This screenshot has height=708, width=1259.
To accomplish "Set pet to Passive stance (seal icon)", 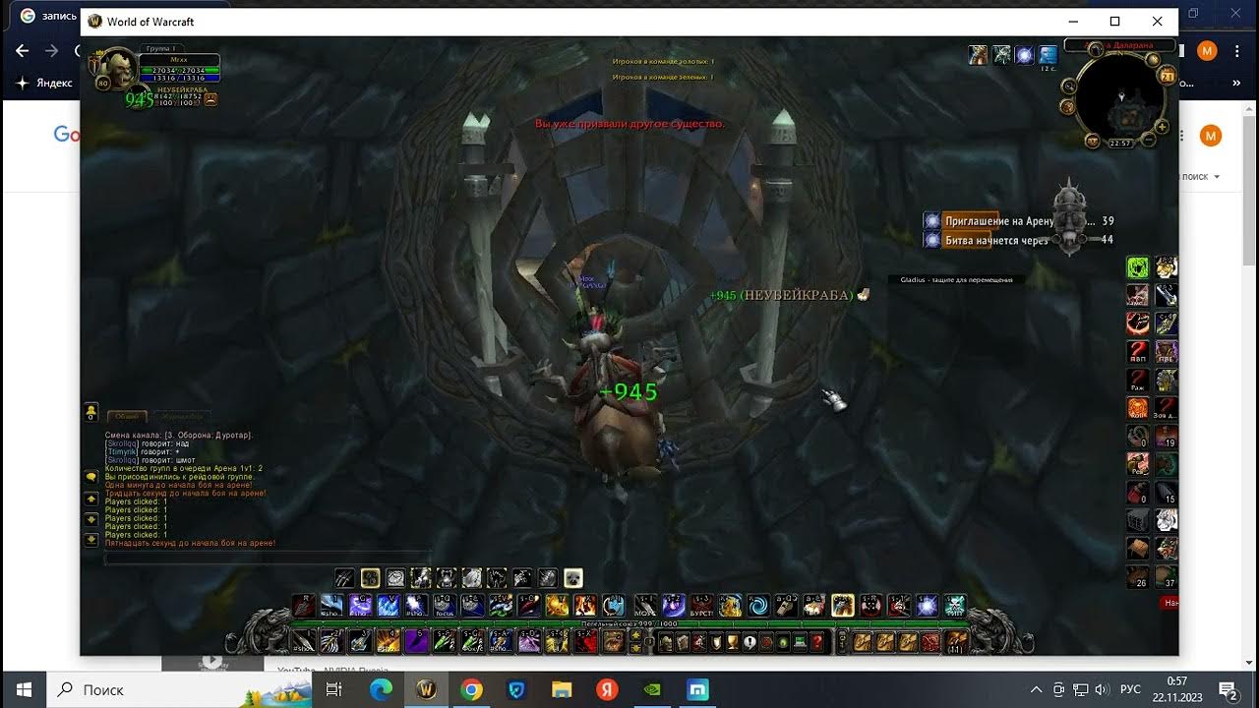I will click(x=573, y=577).
